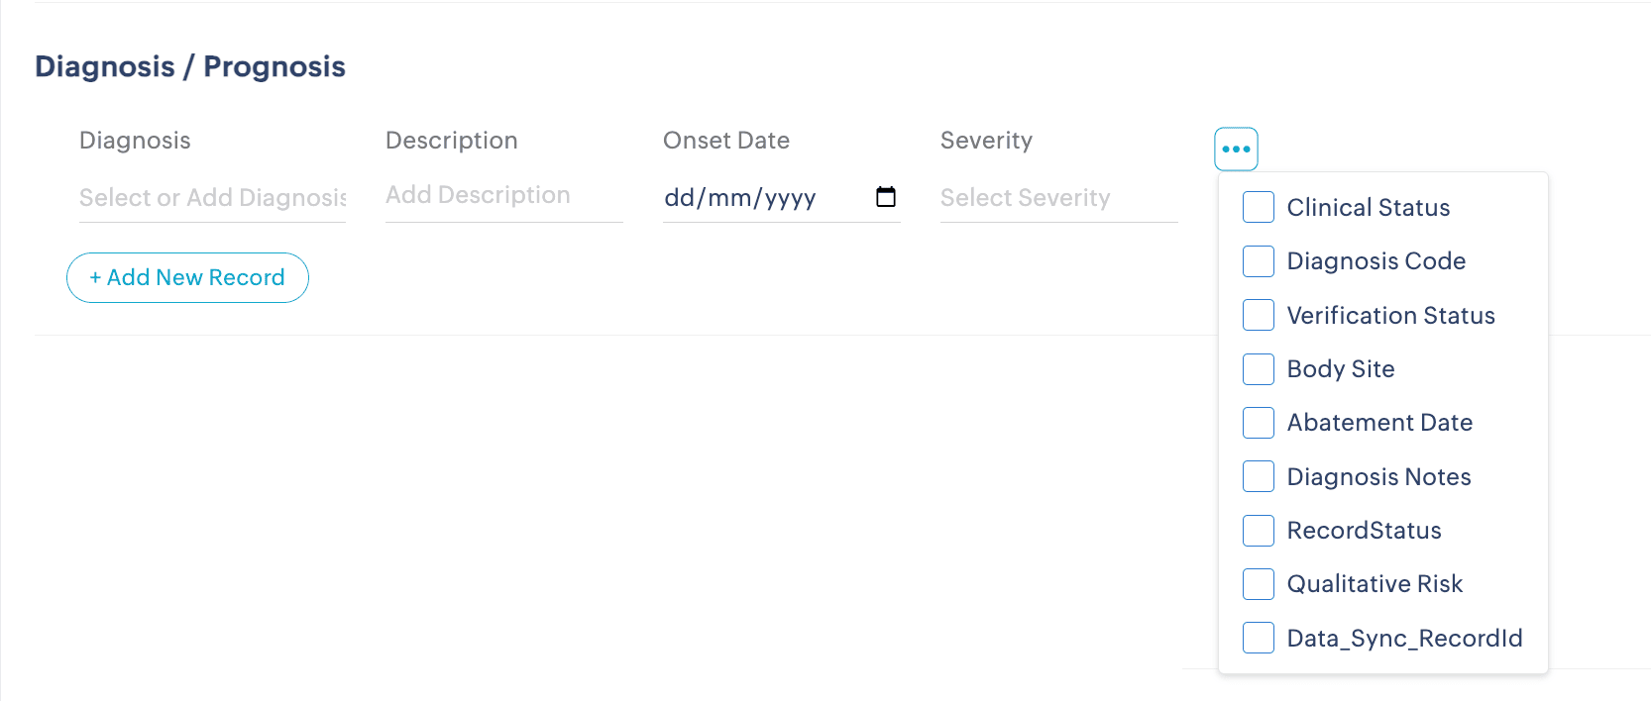This screenshot has height=701, width=1651.
Task: Open the Select or Add Diagnosis dropdown
Action: point(212,198)
